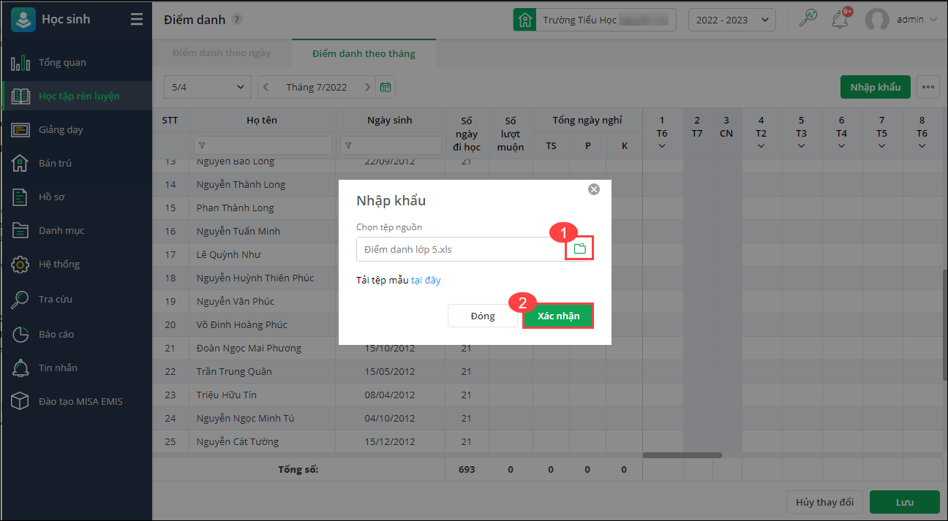Open Giảng dạy in the sidebar
This screenshot has height=521, width=948.
click(61, 129)
